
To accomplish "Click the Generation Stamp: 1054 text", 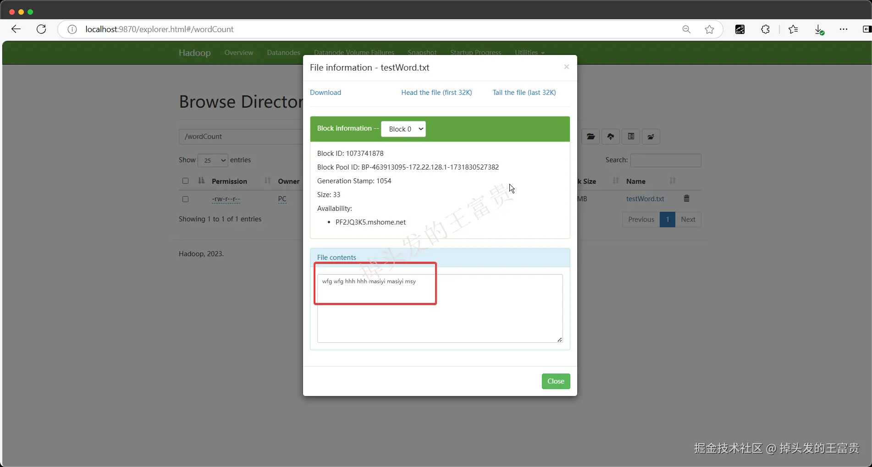I will pos(354,181).
